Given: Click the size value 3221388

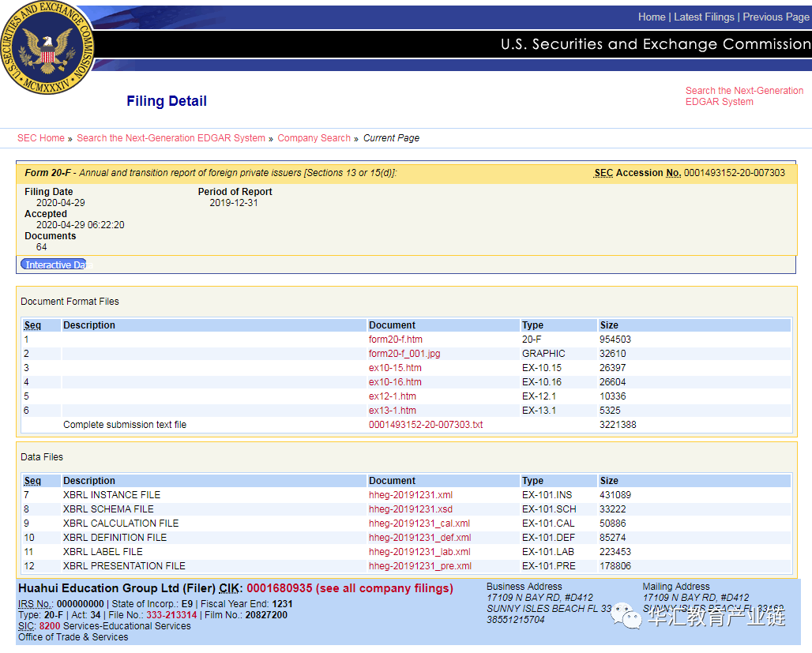Looking at the screenshot, I should [618, 425].
